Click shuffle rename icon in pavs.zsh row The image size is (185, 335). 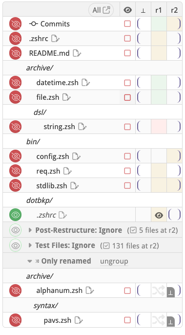[159, 320]
